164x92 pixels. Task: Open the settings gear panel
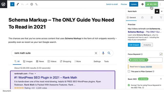click(x=142, y=4)
